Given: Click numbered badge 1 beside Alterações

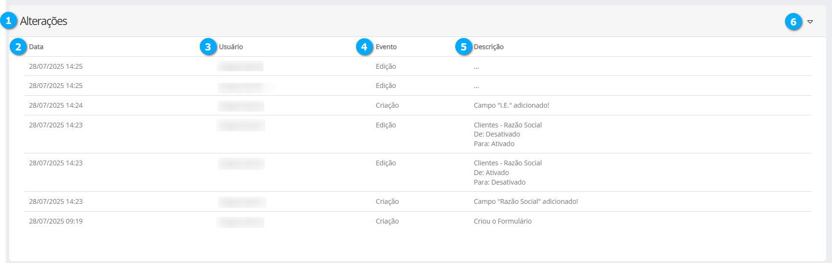Looking at the screenshot, I should pos(8,21).
